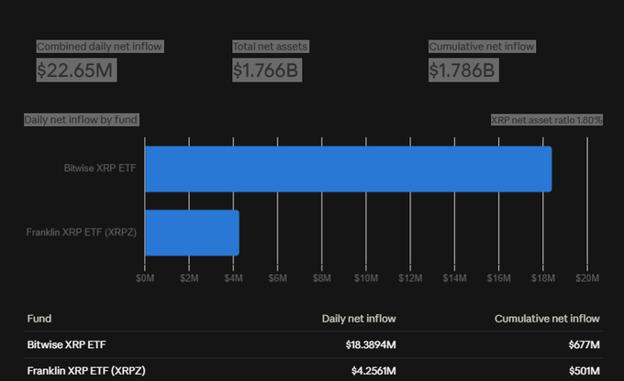Click the Daily net inflow column header
This screenshot has height=381, width=624.
point(359,319)
